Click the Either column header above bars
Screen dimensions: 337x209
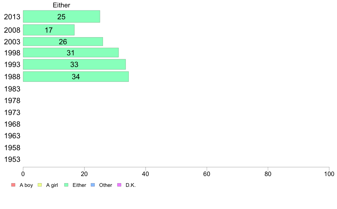61,5
